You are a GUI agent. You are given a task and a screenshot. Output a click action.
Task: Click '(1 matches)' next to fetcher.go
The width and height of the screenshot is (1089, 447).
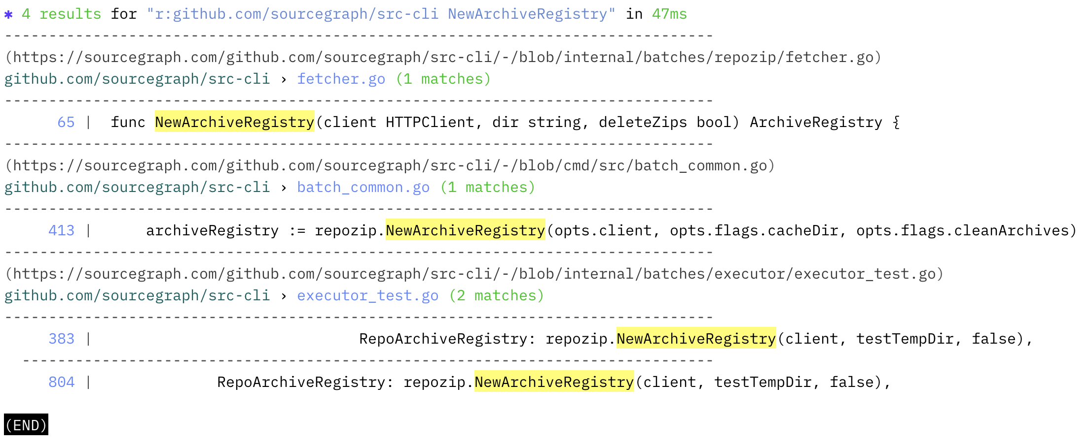pos(443,79)
